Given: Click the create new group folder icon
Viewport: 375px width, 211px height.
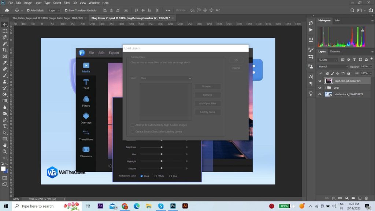Looking at the screenshot, I should pyautogui.click(x=353, y=198).
